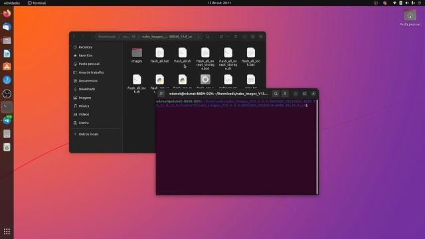Open the Trash icon in the dock
The height and width of the screenshot is (239, 425).
[7, 147]
